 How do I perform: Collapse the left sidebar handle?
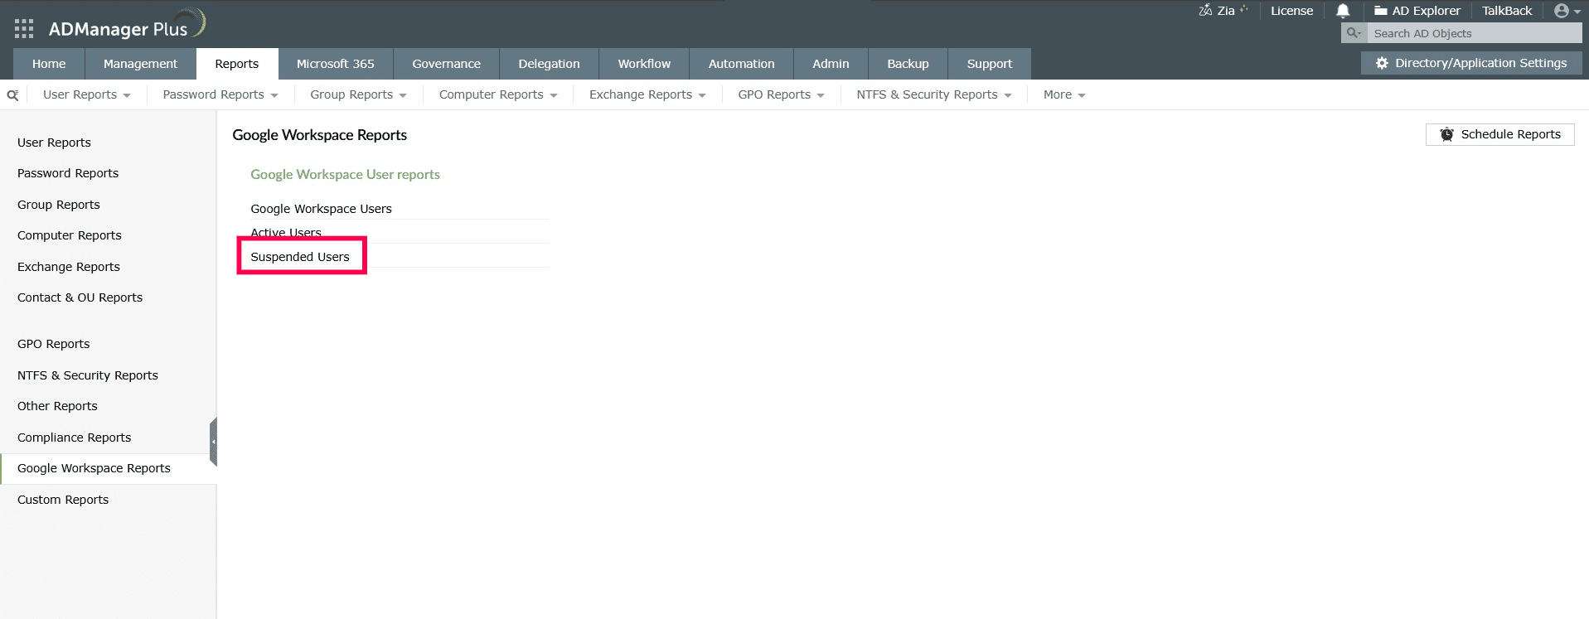click(x=213, y=442)
